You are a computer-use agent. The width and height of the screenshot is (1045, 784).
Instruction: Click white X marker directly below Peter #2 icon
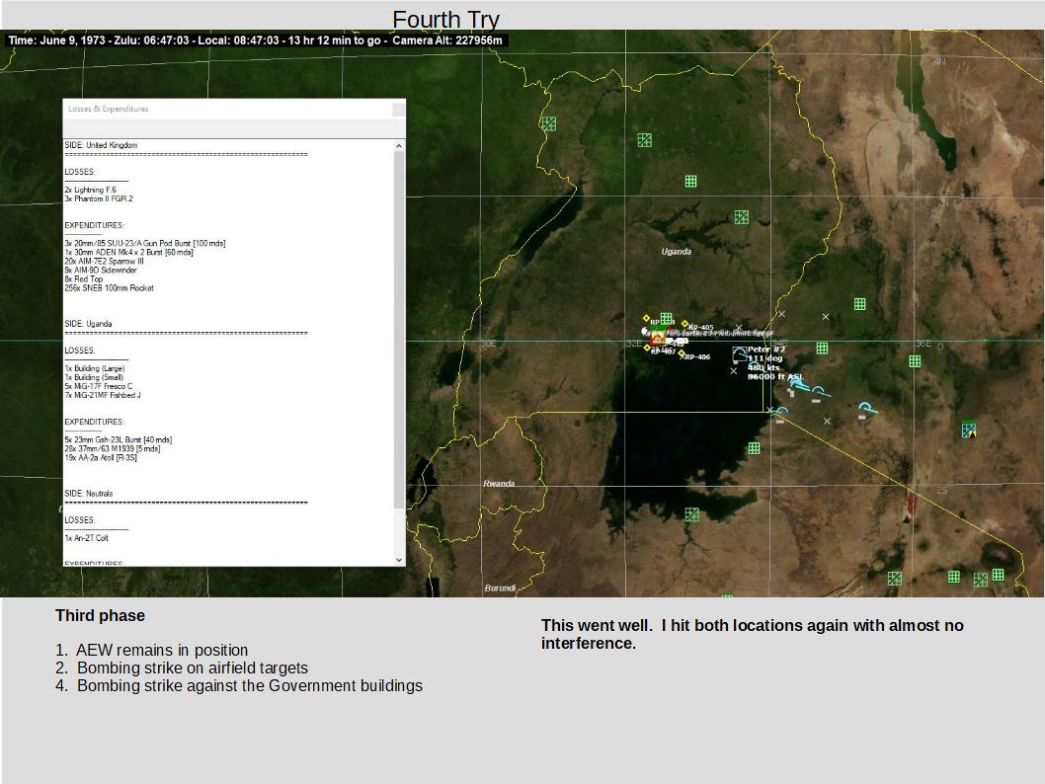[734, 371]
